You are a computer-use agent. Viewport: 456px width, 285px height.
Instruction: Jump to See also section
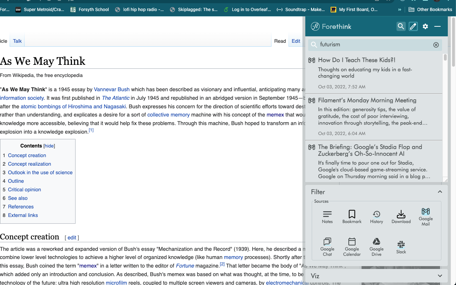[x=18, y=198]
